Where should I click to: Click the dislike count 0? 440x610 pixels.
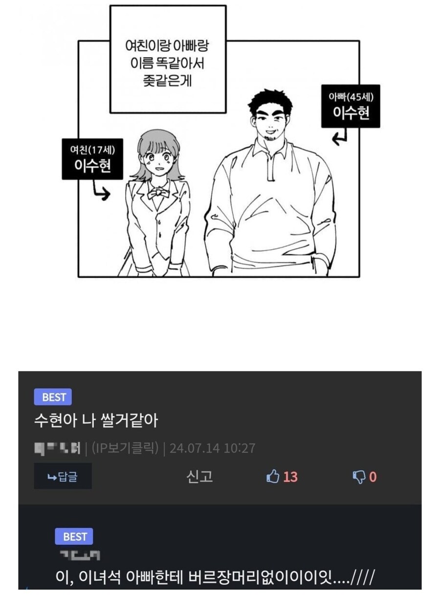(373, 477)
